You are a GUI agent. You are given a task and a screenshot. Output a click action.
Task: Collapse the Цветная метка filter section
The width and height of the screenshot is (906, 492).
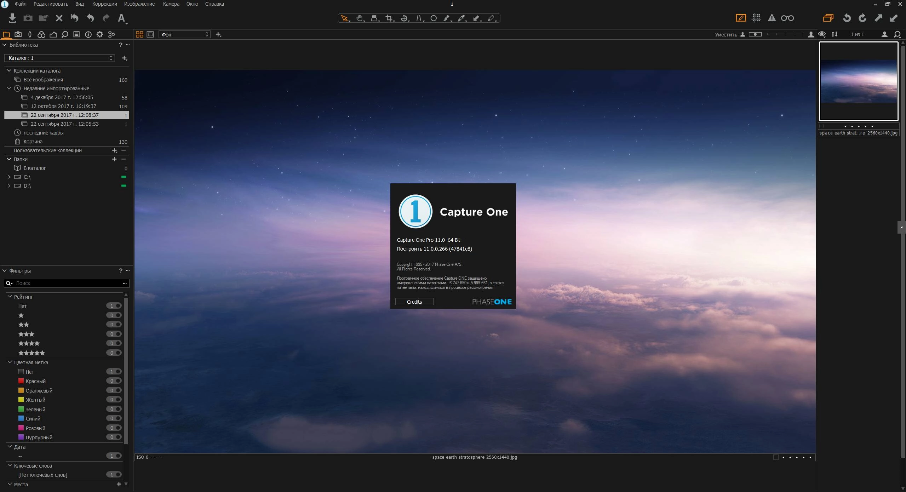pos(10,362)
